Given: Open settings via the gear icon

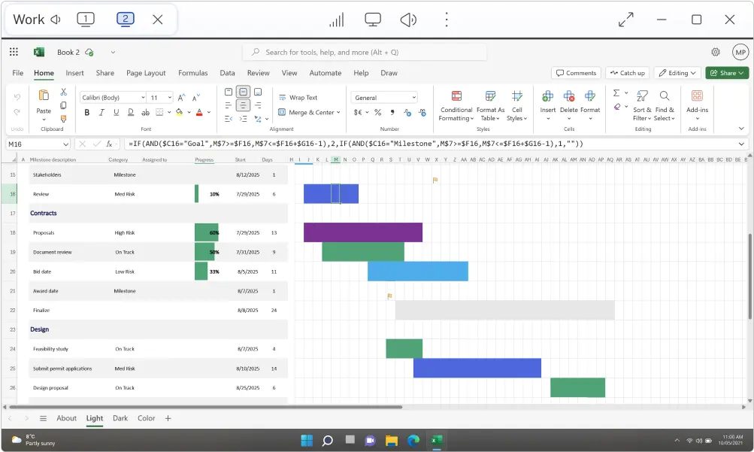Looking at the screenshot, I should point(716,52).
